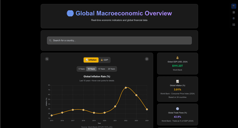Click the 'Last 10 years' chart hint text
The width and height of the screenshot is (238, 128).
click(x=97, y=81)
